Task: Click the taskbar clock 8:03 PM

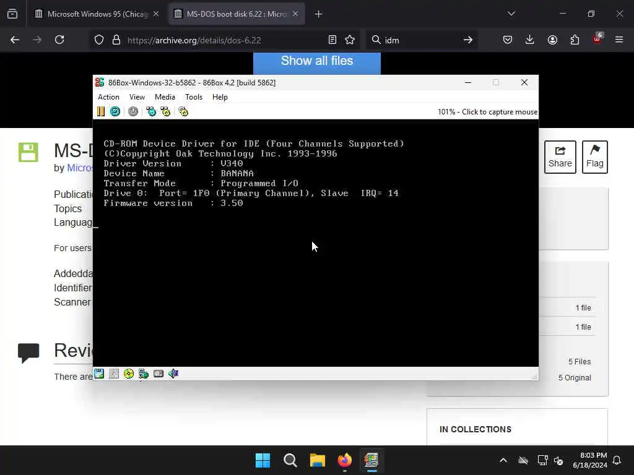Action: click(590, 460)
